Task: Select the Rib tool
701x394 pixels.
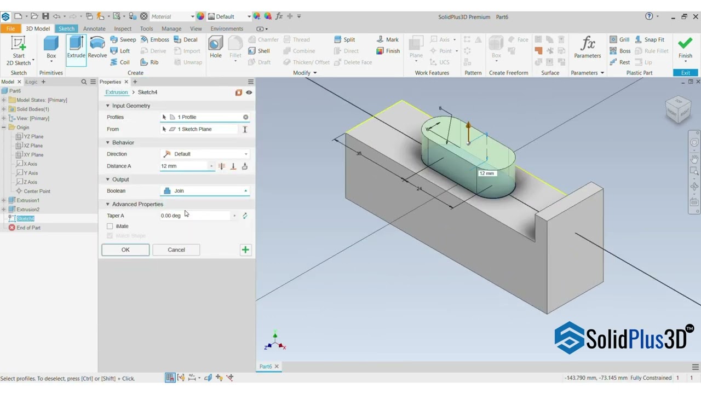Action: pos(150,62)
